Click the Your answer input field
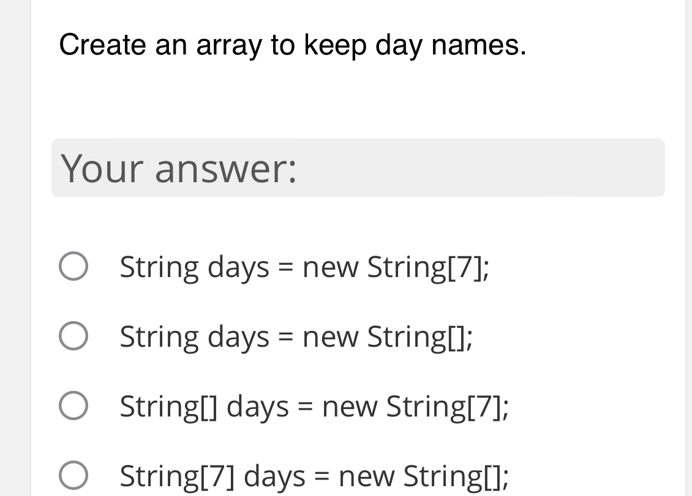The width and height of the screenshot is (692, 496). 358,168
